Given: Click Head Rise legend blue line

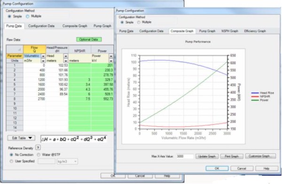Looking at the screenshot, I should (255, 93).
